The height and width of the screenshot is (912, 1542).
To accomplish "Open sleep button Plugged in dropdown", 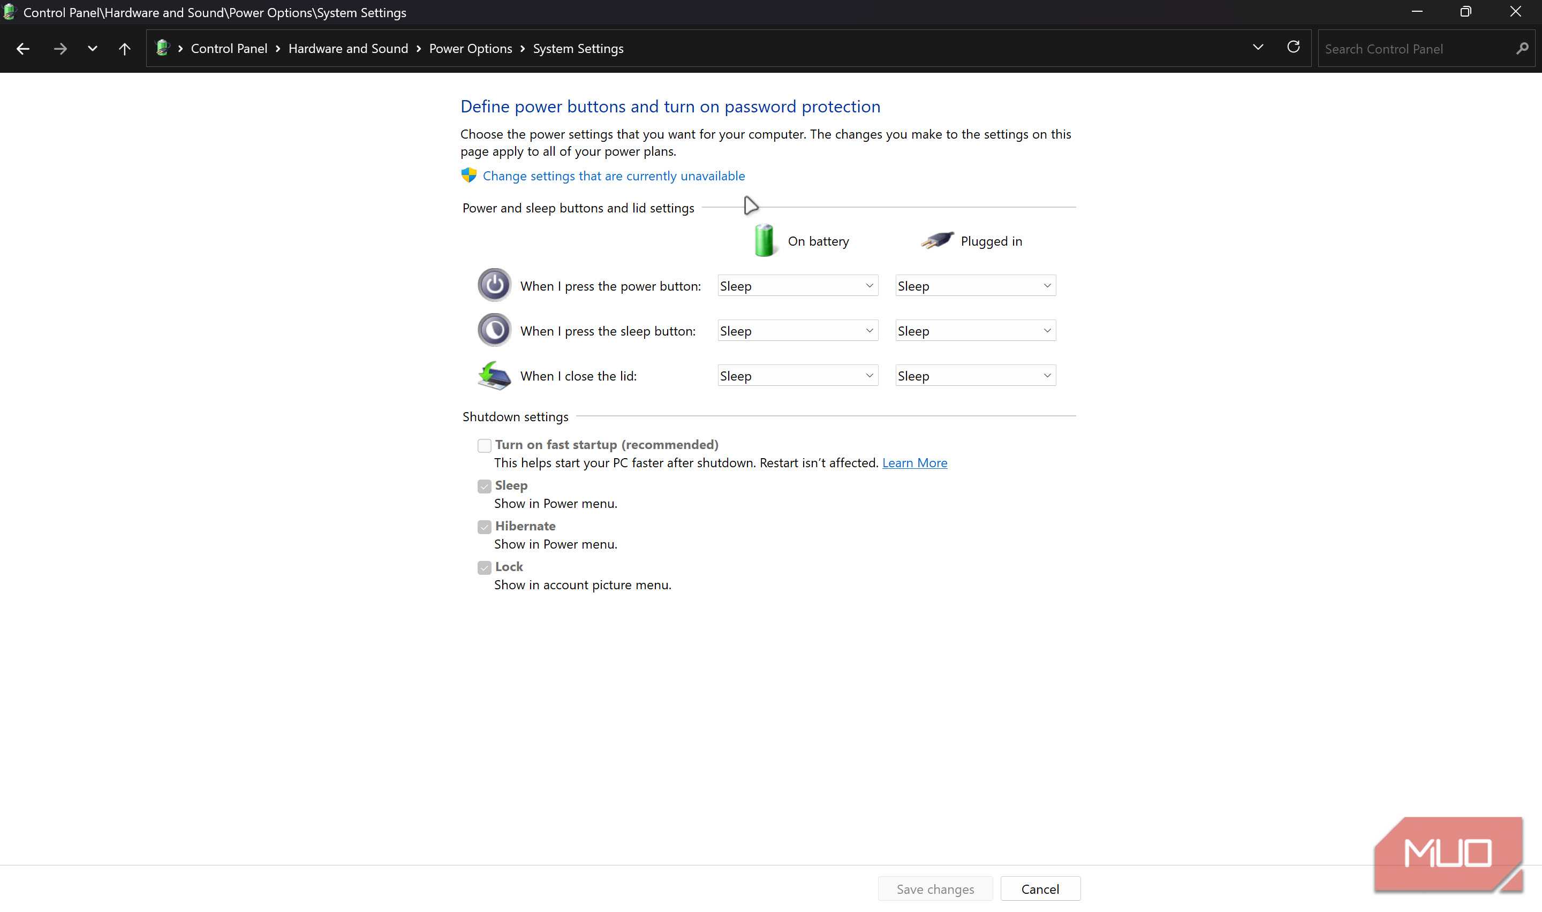I will 976,331.
